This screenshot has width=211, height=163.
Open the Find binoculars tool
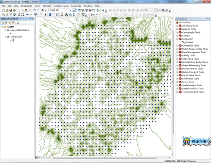pos(67,14)
